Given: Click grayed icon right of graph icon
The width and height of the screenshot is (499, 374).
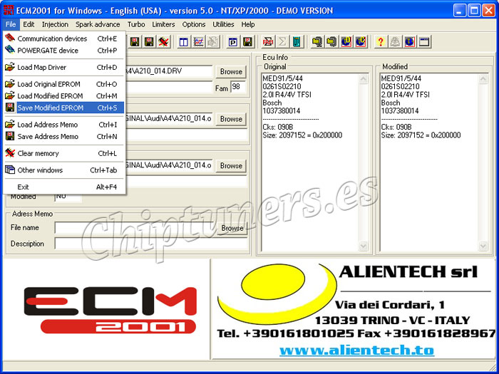Looking at the screenshot, I should 213,41.
